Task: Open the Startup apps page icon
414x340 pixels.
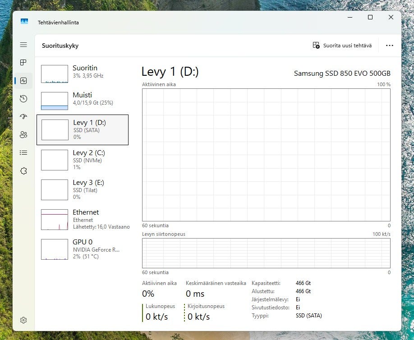Action: 23,116
